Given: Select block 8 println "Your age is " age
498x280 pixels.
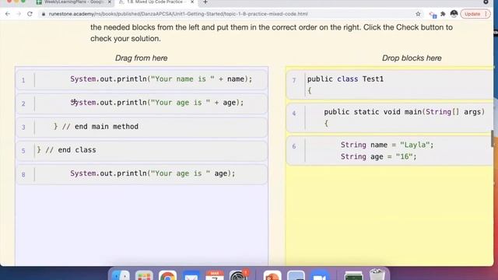Looking at the screenshot, I should coord(142,174).
